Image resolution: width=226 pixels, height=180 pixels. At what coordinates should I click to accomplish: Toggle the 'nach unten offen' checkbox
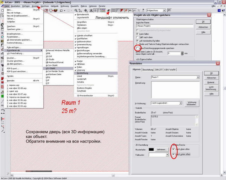[173, 154]
